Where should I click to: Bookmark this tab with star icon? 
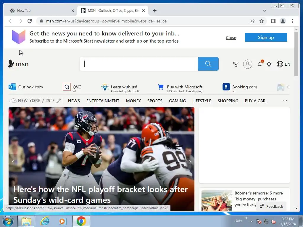[262, 21]
